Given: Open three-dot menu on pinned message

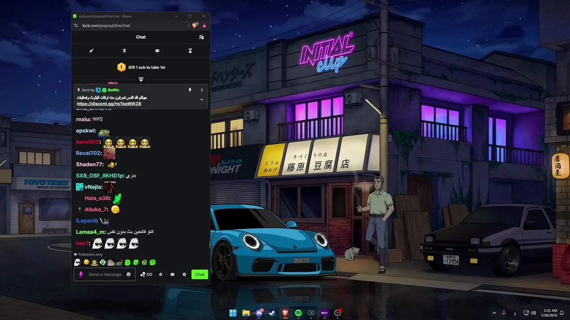Looking at the screenshot, I should point(202,90).
